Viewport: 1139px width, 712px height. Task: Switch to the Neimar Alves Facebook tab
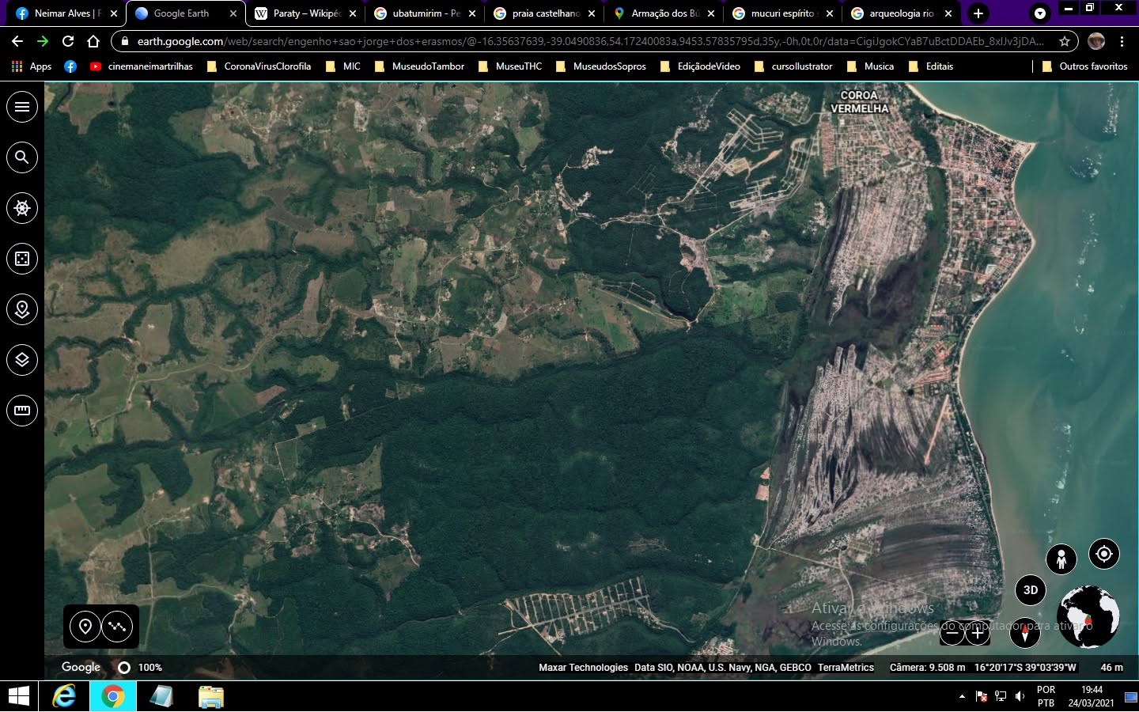click(66, 13)
